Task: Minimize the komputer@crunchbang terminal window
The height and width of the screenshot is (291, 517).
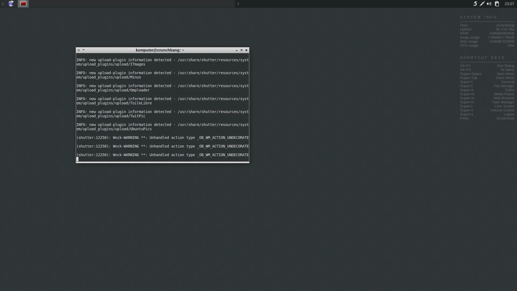Action: point(237,50)
